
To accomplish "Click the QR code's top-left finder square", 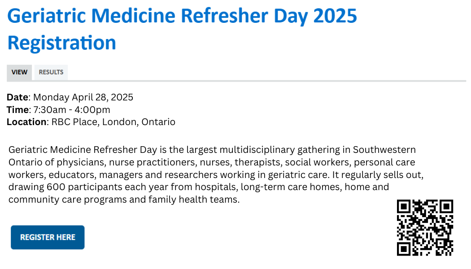I will pyautogui.click(x=405, y=207).
